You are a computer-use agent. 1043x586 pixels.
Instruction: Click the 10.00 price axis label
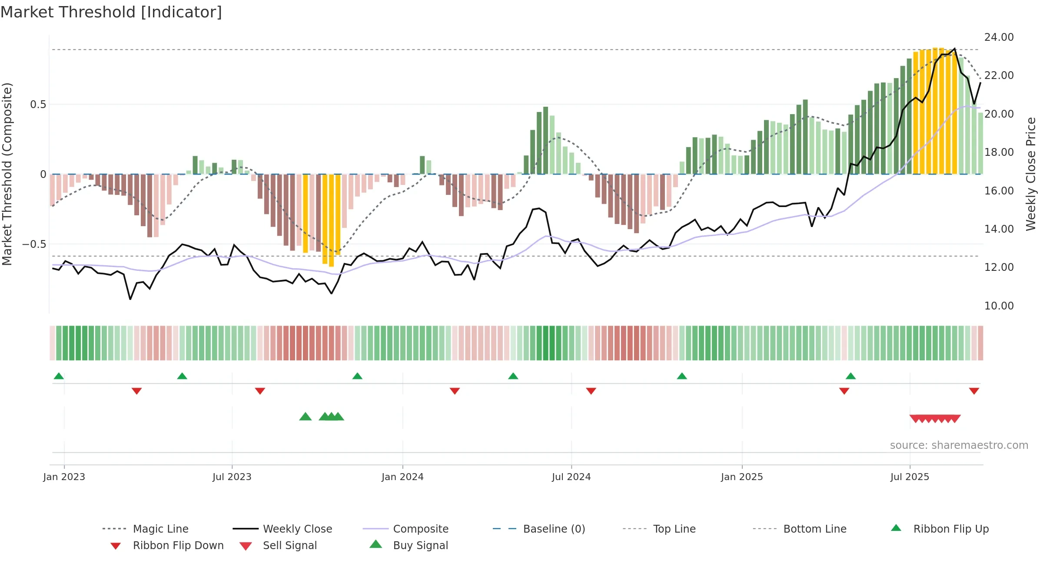999,306
